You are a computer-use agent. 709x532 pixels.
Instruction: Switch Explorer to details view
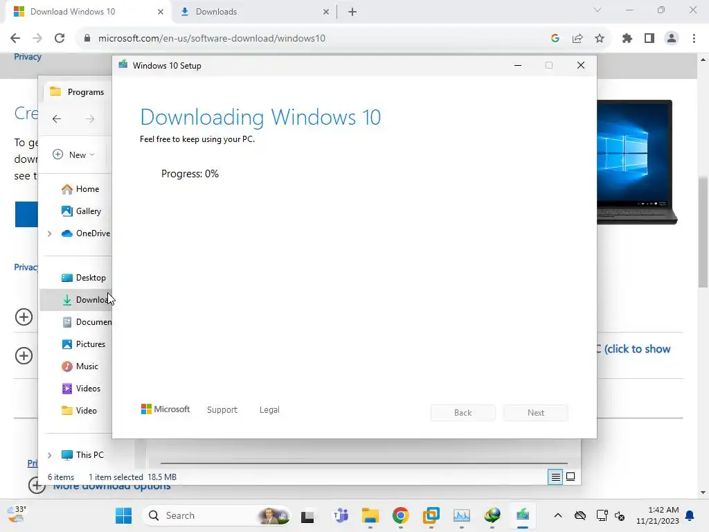[x=555, y=477]
